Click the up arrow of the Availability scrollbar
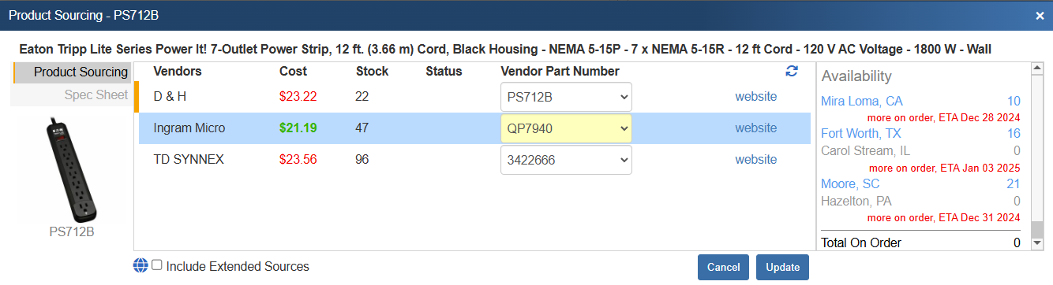Screen dimensions: 1053x285 pos(1038,69)
